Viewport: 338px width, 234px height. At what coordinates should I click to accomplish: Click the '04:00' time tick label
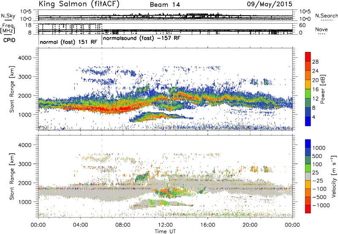click(80, 225)
